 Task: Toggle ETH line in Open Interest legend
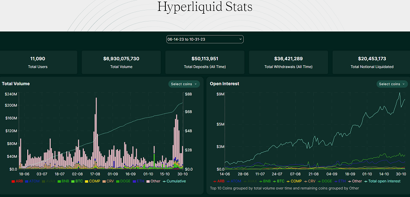340,181
